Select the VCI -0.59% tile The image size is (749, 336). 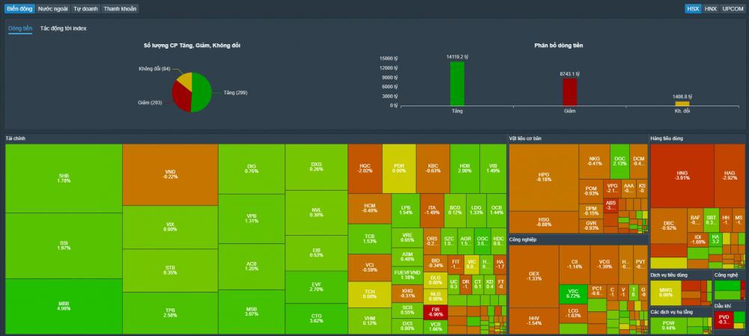369,268
